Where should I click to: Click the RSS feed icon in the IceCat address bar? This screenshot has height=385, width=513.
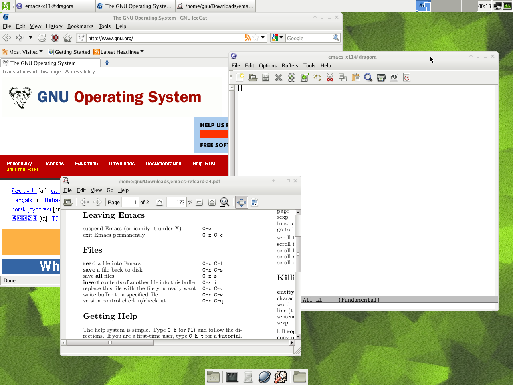(x=248, y=38)
